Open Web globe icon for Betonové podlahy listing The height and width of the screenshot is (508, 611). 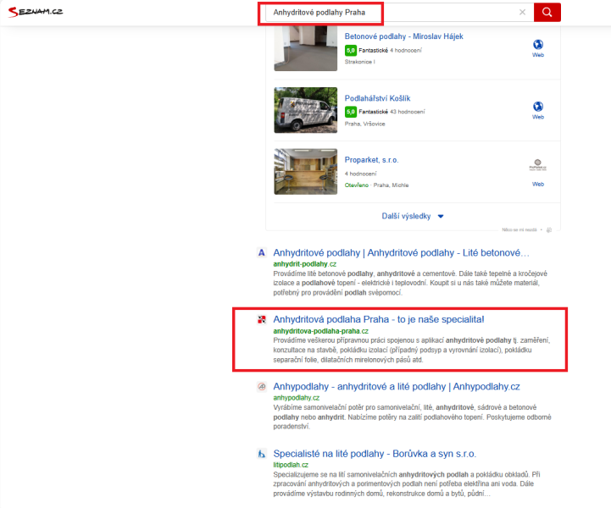click(x=537, y=46)
